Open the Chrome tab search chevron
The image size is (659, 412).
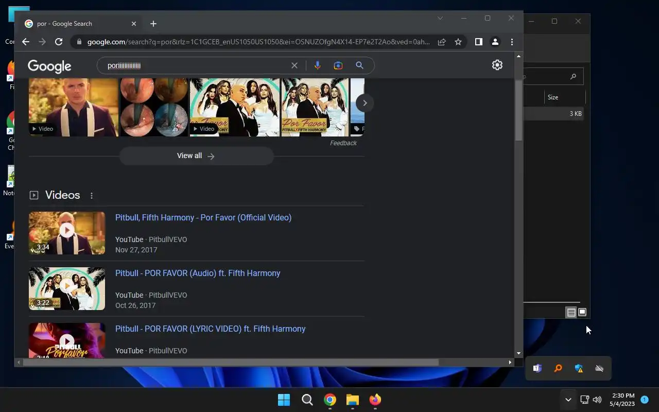[x=440, y=18]
